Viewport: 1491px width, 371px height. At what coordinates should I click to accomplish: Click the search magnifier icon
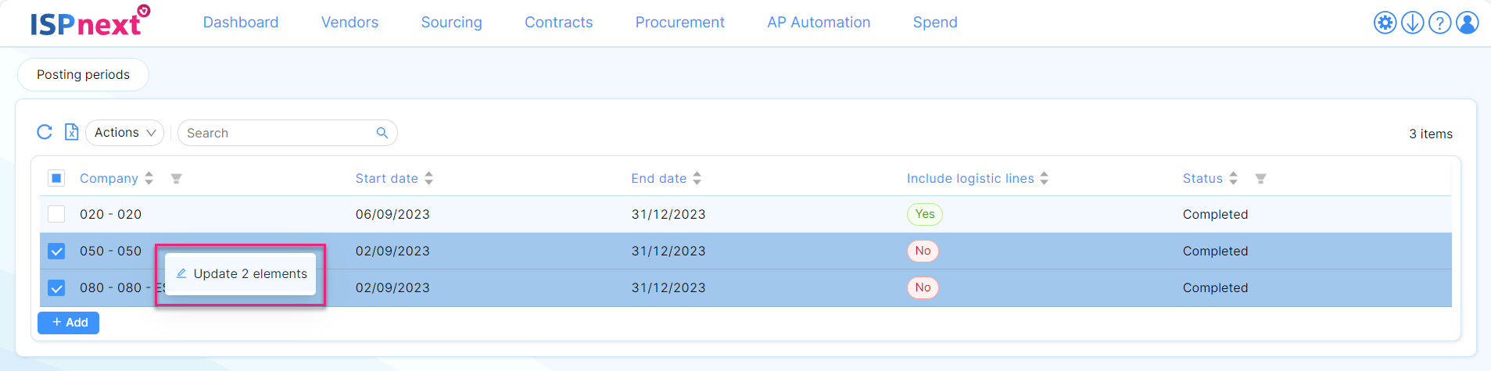click(382, 133)
